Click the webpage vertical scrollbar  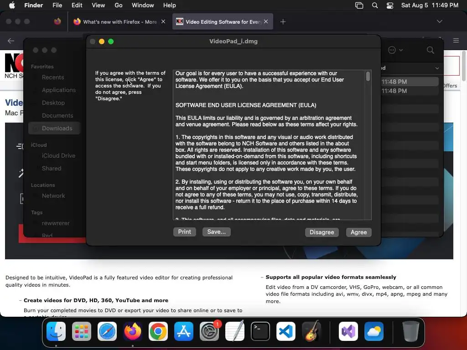pos(464,66)
